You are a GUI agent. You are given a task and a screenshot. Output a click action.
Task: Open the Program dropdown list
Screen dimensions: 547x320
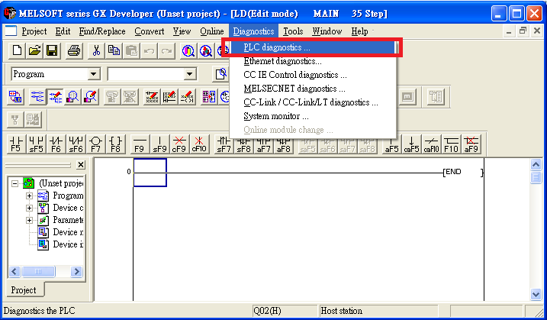click(x=93, y=74)
